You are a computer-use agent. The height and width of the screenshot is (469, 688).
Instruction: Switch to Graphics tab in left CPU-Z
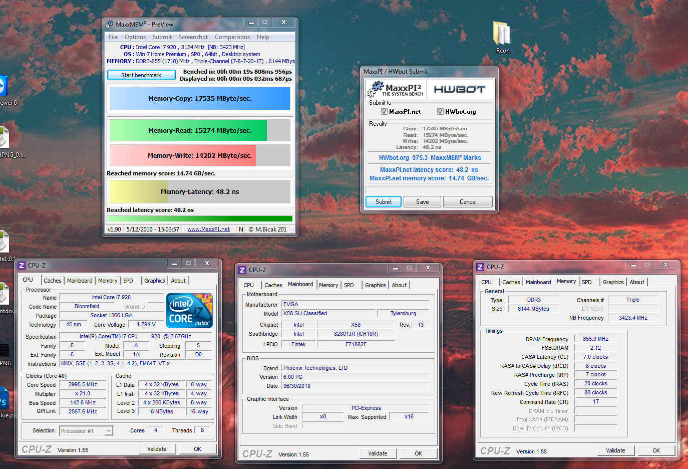coord(155,281)
